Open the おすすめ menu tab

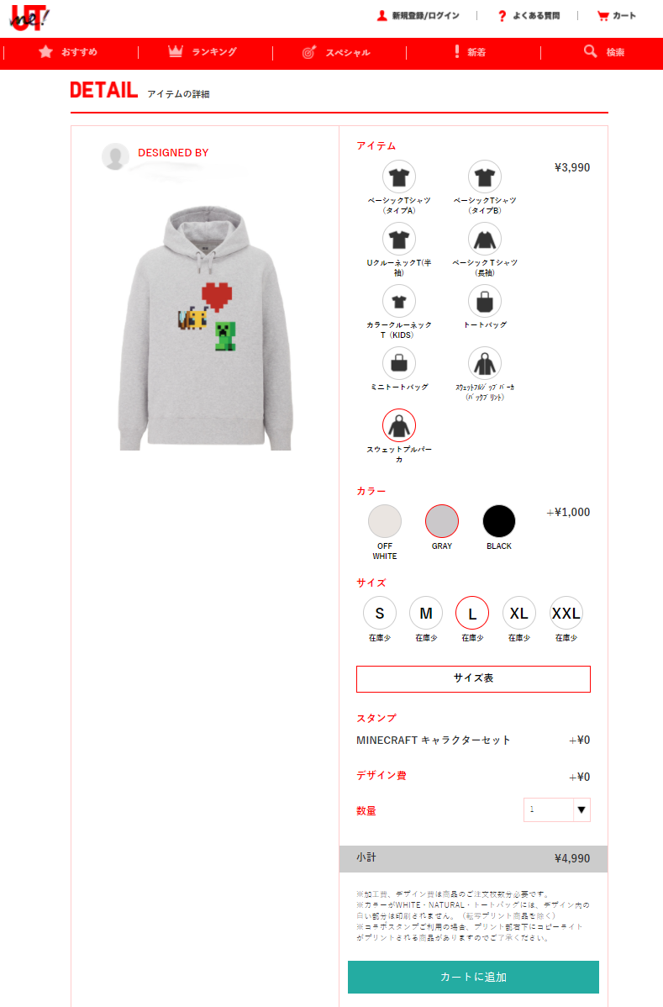(x=69, y=52)
